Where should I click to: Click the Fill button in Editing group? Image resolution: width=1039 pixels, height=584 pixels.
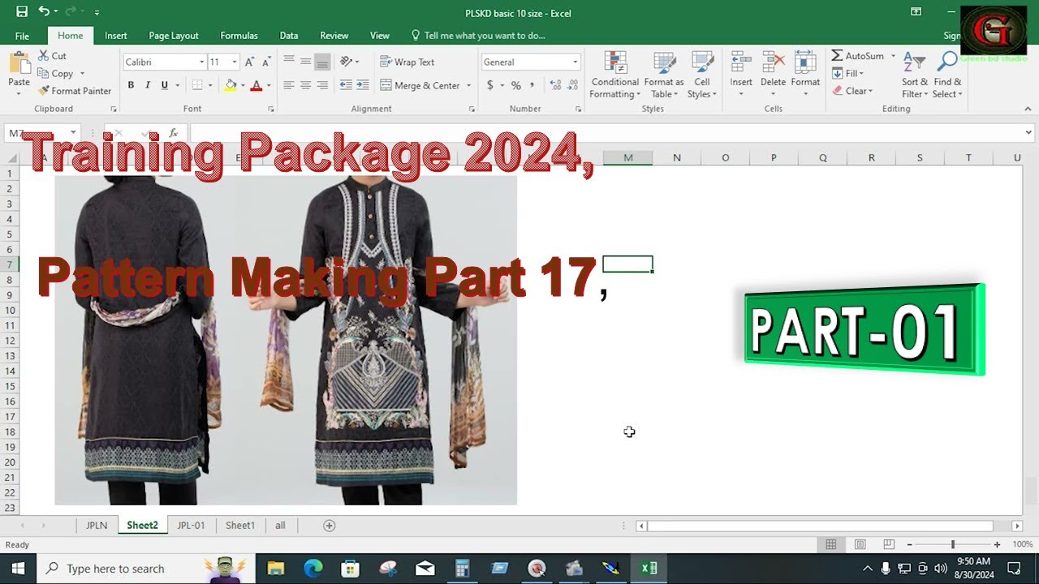click(848, 73)
